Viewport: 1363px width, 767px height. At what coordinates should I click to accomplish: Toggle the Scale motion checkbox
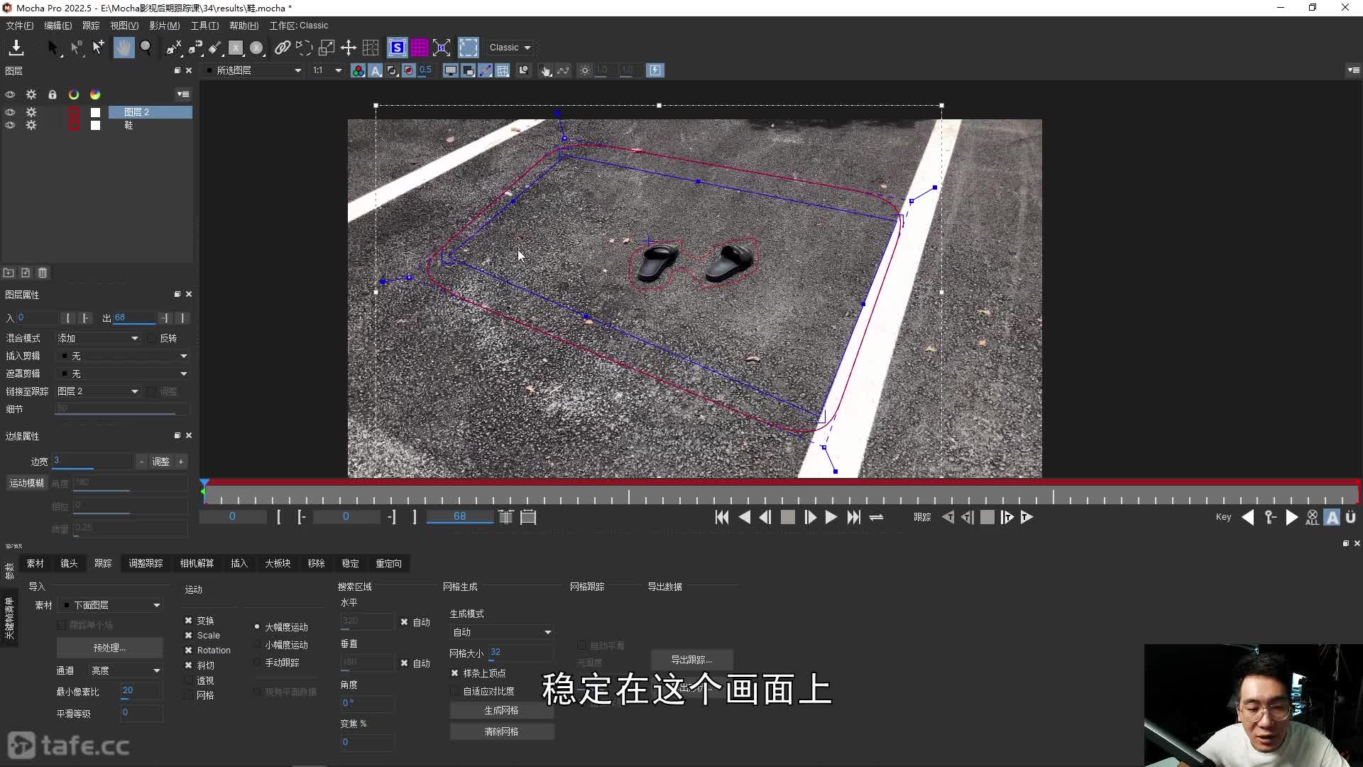click(189, 635)
